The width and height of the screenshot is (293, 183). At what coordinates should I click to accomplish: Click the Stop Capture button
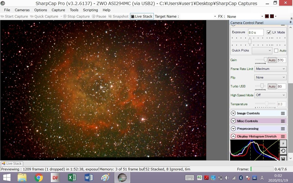pos(76,16)
